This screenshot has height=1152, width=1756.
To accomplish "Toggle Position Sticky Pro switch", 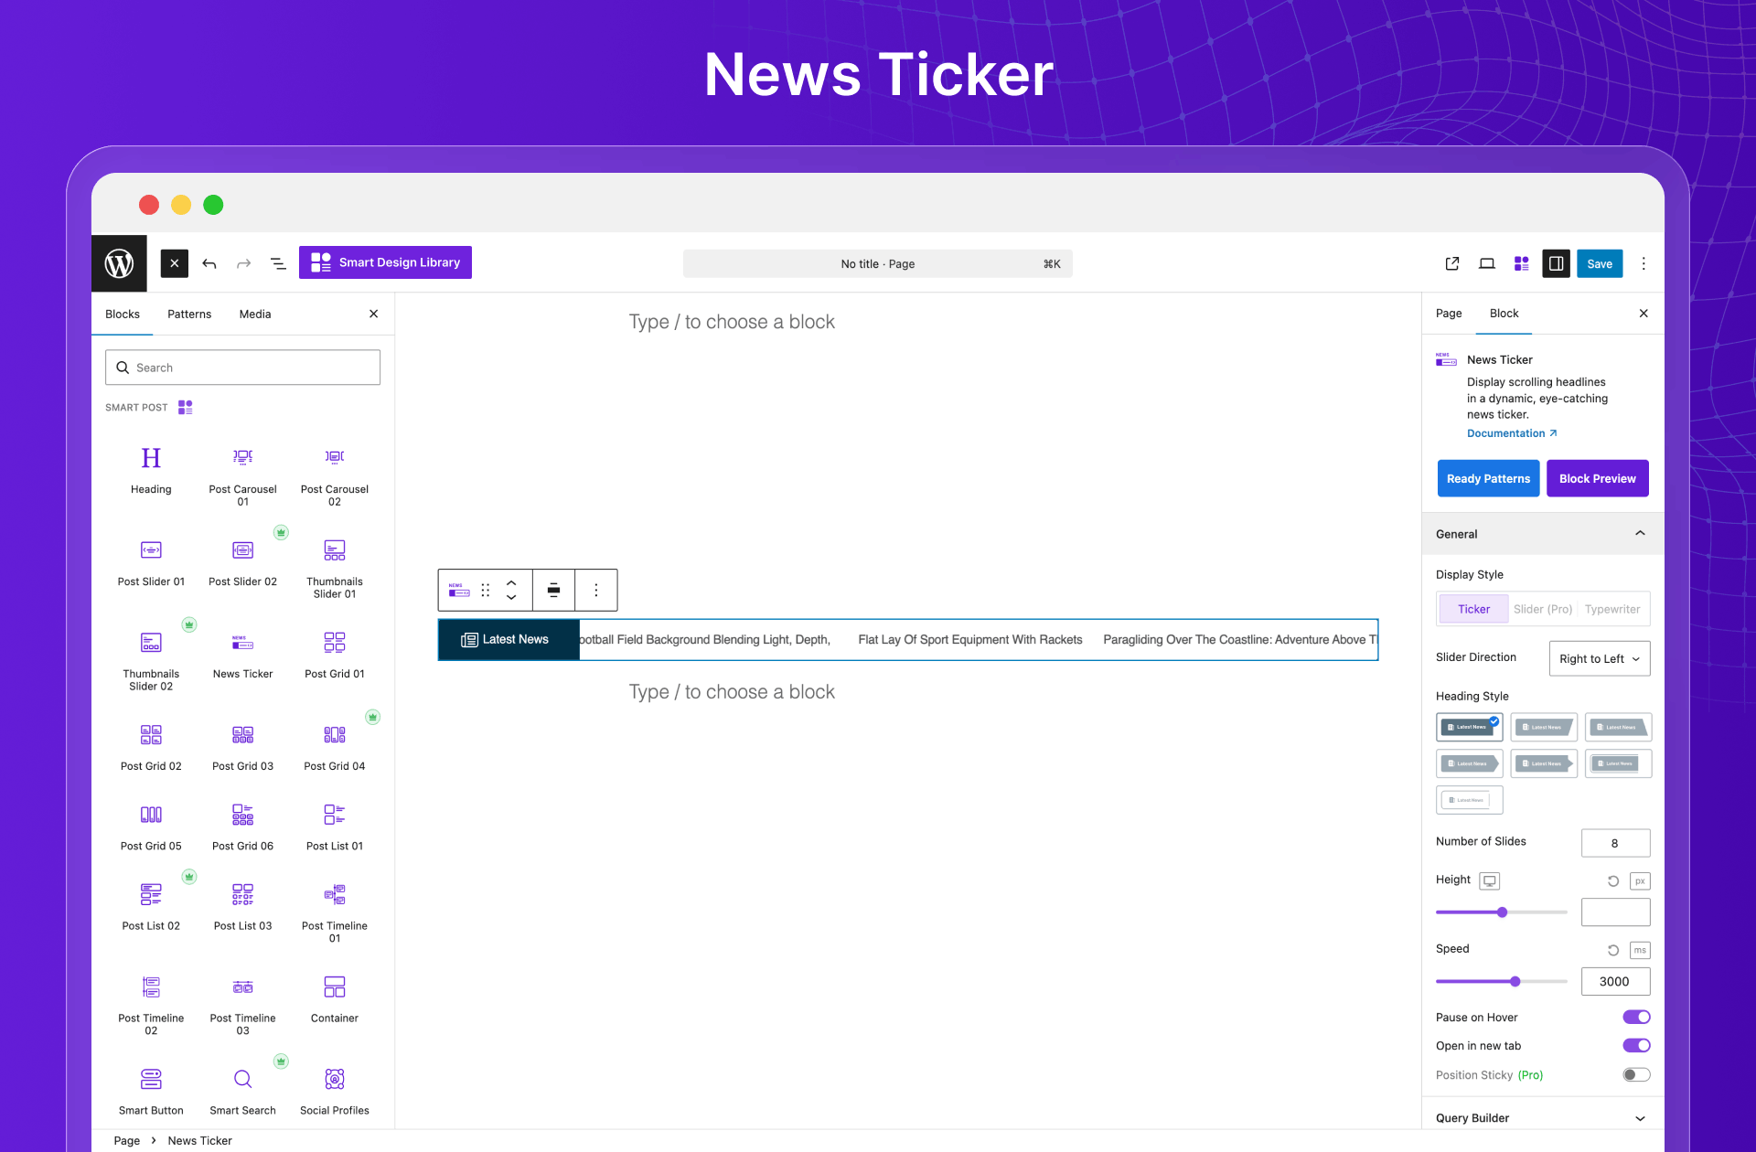I will pyautogui.click(x=1636, y=1074).
